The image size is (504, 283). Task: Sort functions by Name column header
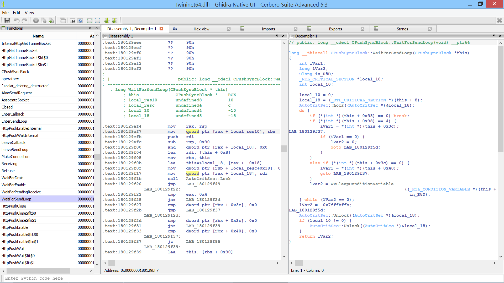pyautogui.click(x=38, y=36)
